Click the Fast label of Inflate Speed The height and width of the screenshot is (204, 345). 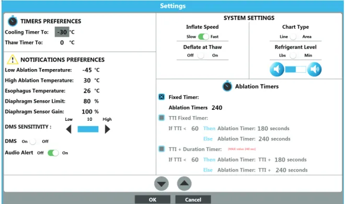click(214, 37)
